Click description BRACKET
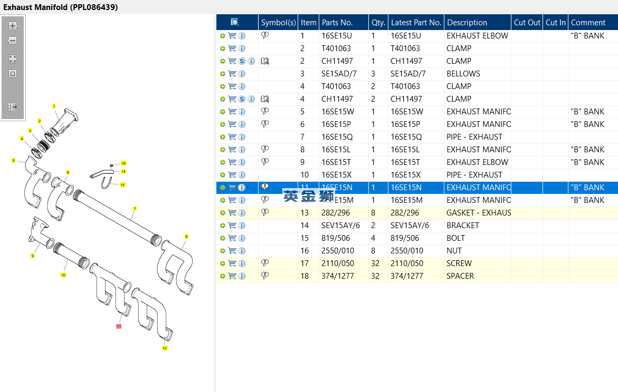618x392 pixels. 463,226
